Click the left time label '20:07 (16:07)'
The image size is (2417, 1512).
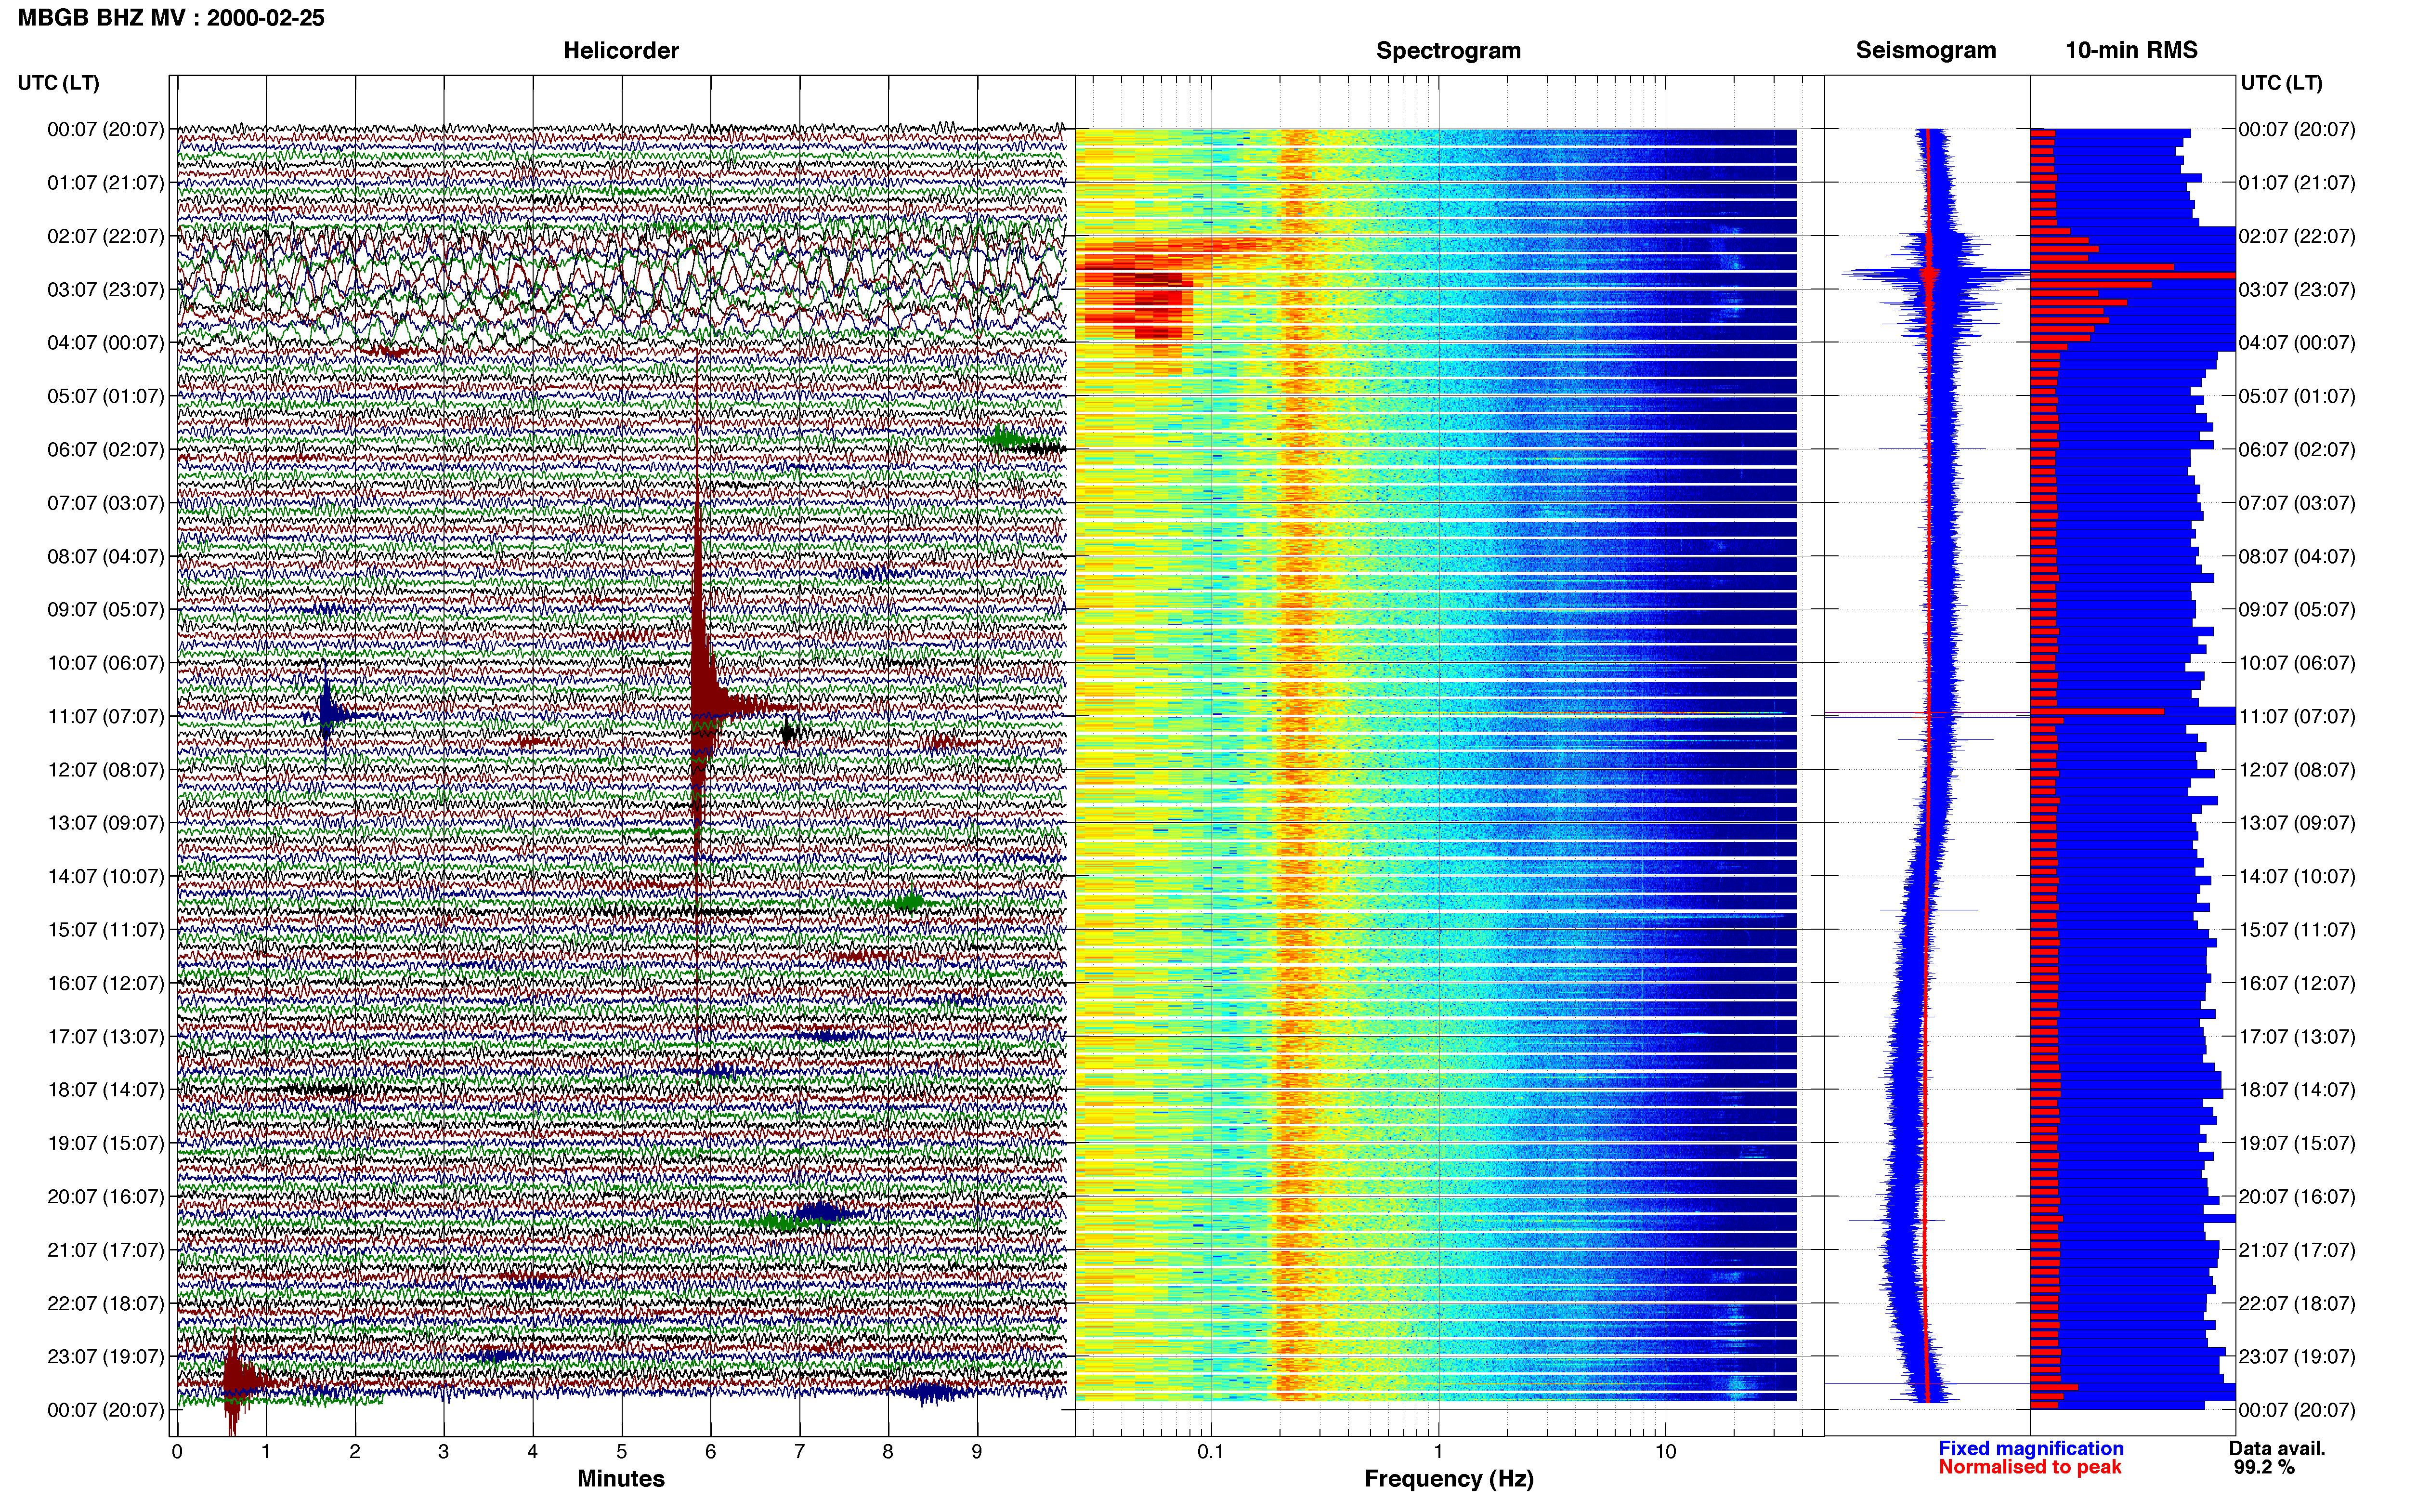[105, 1196]
